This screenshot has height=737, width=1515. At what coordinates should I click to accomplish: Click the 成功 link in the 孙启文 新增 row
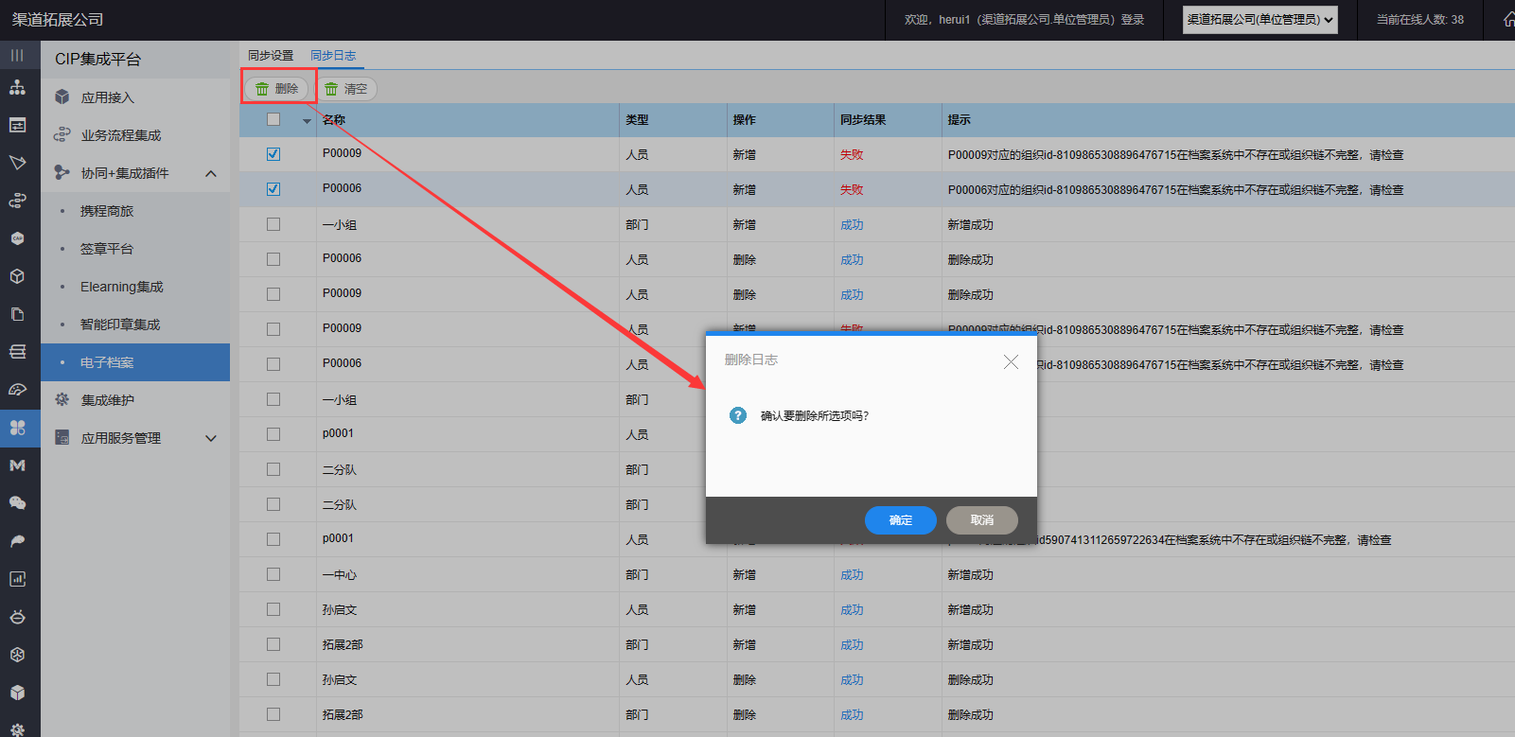point(852,610)
